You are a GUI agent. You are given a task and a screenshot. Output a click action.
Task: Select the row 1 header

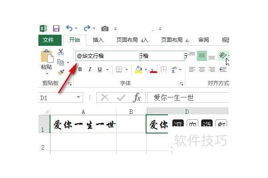click(x=44, y=124)
